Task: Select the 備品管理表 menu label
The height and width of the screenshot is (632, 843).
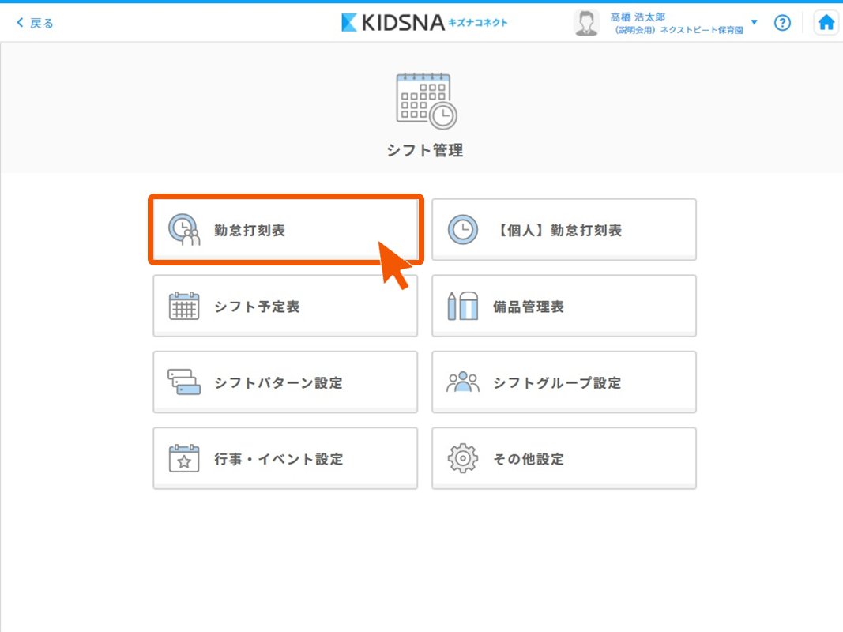Action: [529, 307]
